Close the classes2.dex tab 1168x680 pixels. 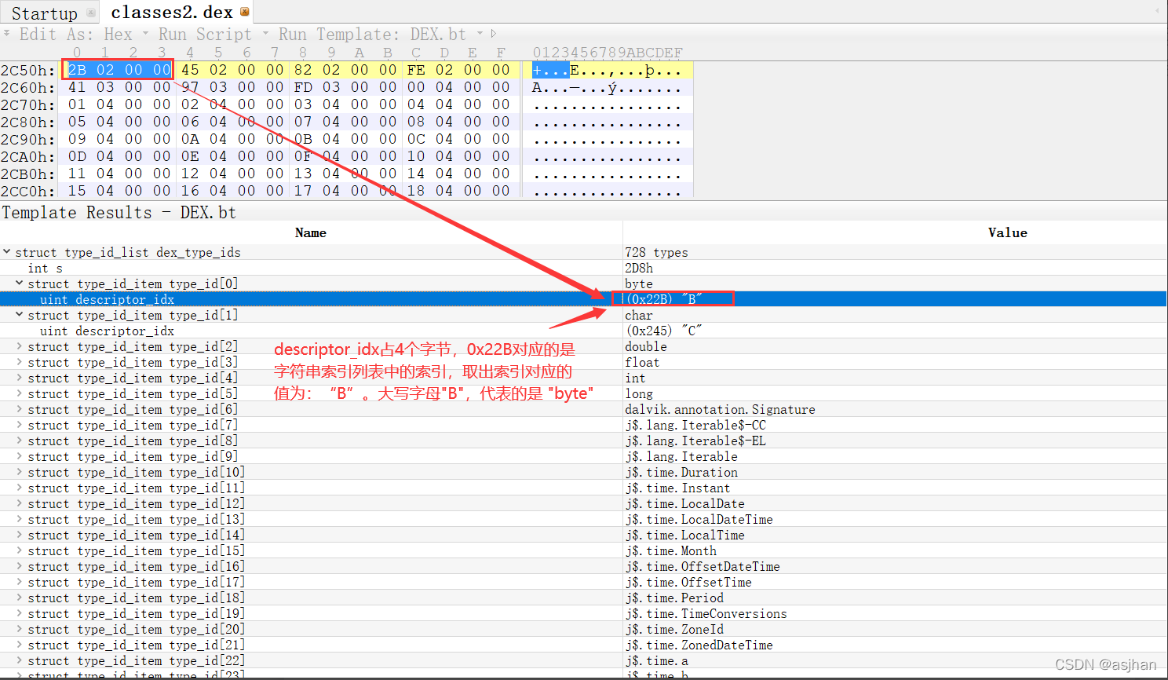[245, 12]
